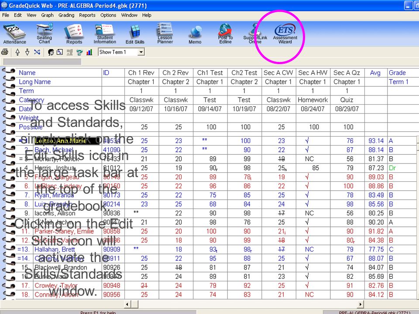Open the Show Term 1 dropdown
Viewport: 419px width, 314px height.
pos(141,52)
